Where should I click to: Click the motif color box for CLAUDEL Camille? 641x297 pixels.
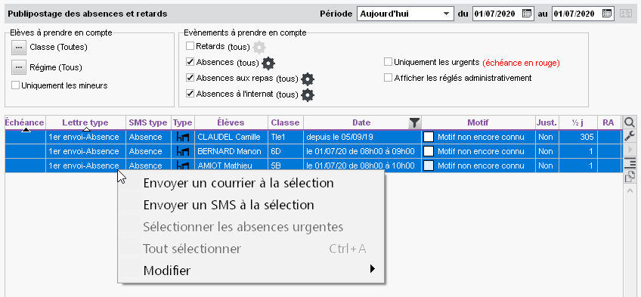[x=429, y=137]
